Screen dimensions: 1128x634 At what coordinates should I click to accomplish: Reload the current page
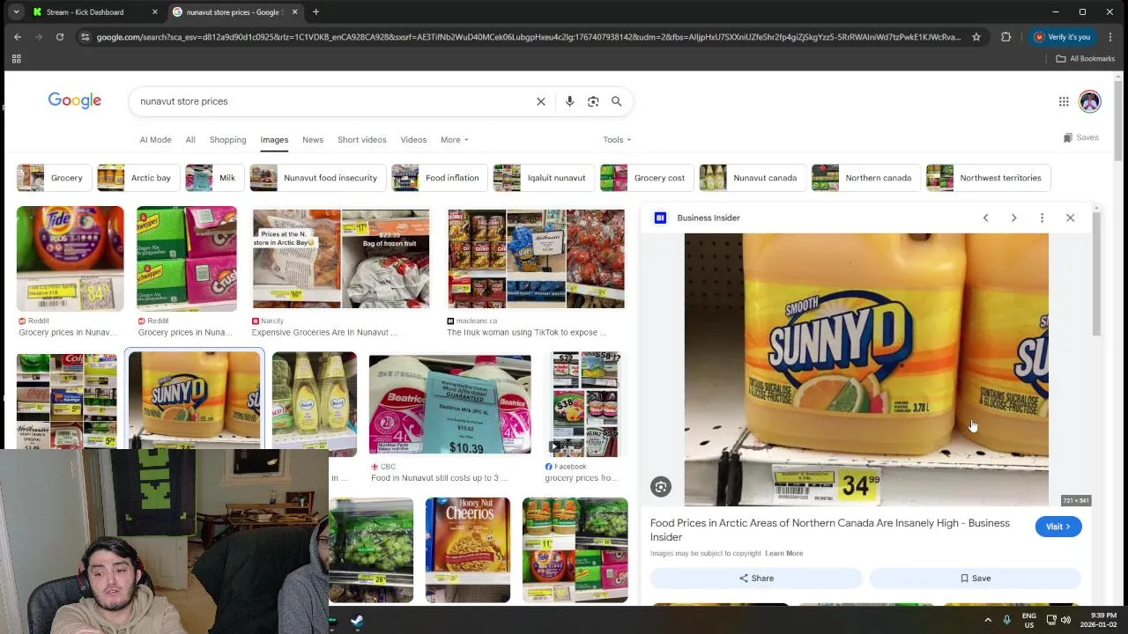pos(60,37)
